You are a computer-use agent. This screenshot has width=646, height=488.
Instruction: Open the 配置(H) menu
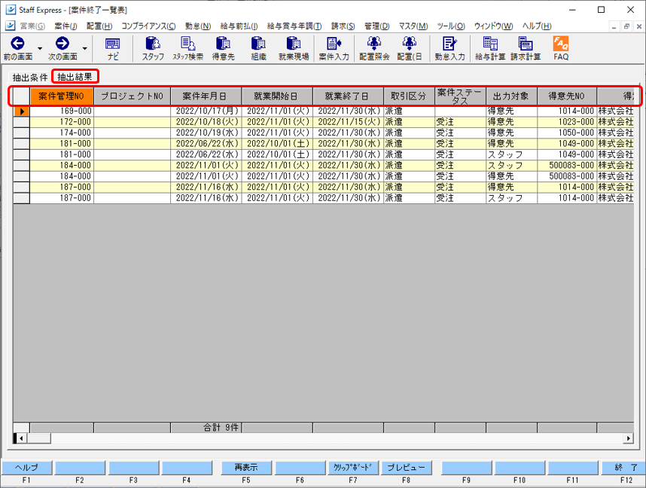(99, 26)
